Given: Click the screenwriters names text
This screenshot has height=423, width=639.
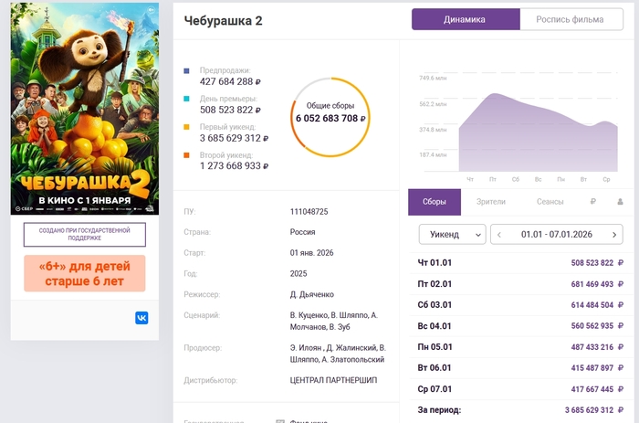Looking at the screenshot, I should tap(334, 321).
